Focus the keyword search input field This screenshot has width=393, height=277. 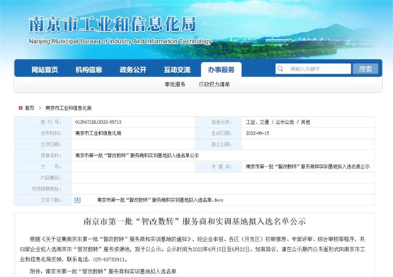pos(313,69)
